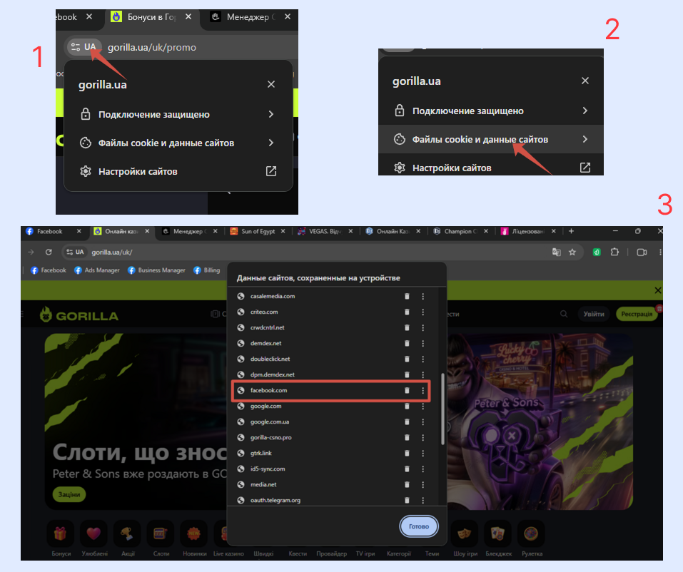This screenshot has height=572, width=683.
Task: Delete casalemedia.com data via trash icon
Action: 407,297
